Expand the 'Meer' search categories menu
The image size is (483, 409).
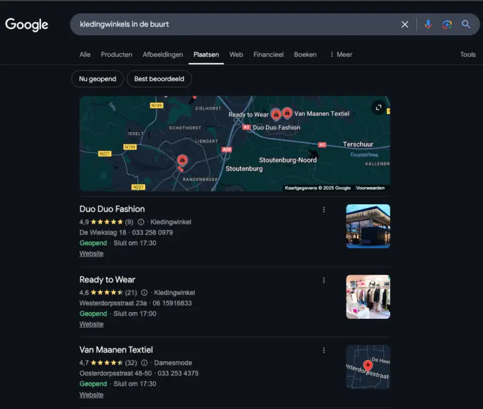coord(341,55)
